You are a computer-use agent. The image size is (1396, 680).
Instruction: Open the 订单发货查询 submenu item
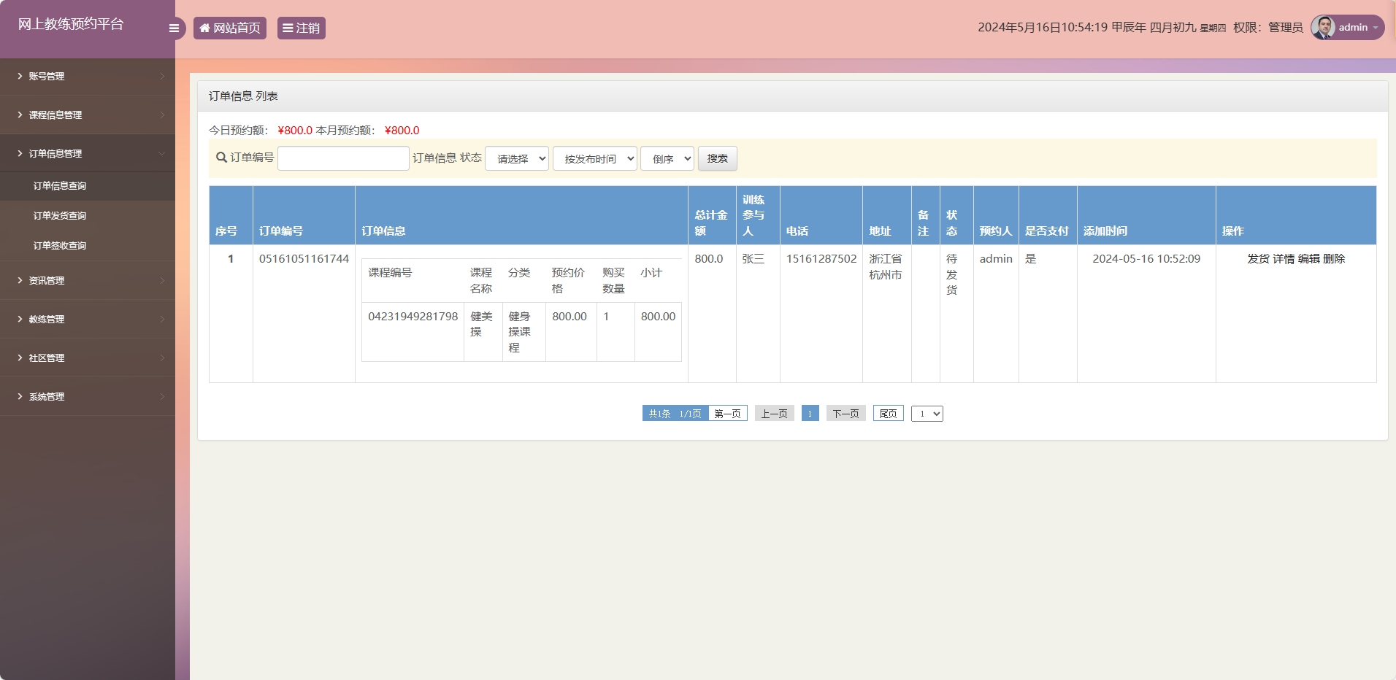point(60,216)
